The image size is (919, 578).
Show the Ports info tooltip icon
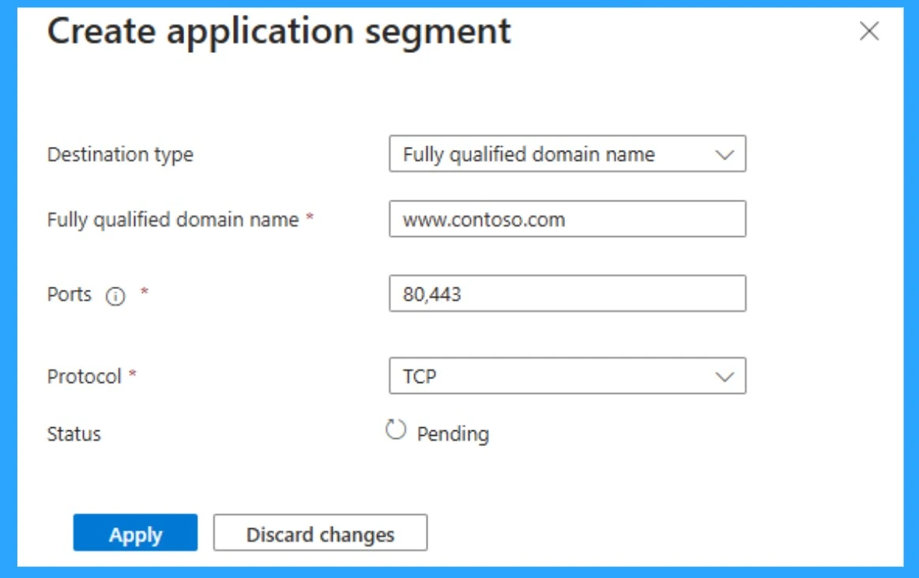pos(115,296)
